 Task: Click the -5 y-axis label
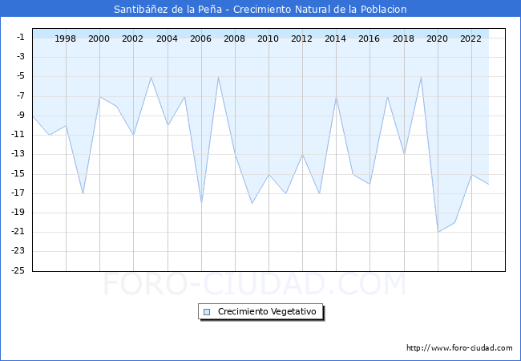click(21, 76)
